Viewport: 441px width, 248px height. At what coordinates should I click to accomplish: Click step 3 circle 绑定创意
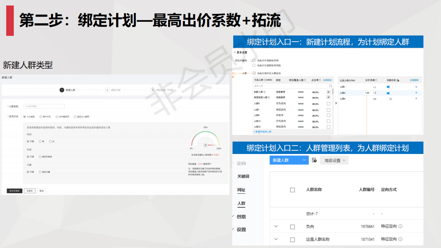153,90
